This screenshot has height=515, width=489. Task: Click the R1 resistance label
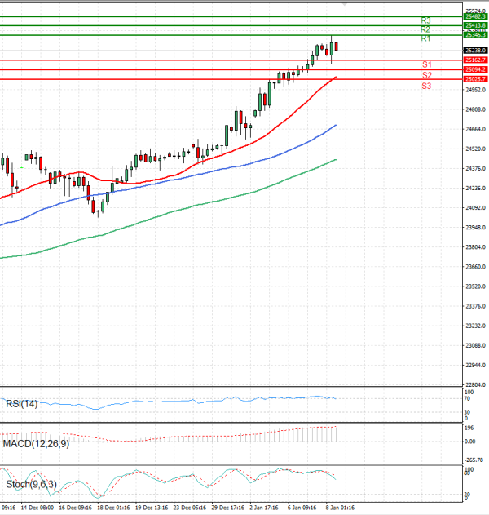(x=425, y=39)
